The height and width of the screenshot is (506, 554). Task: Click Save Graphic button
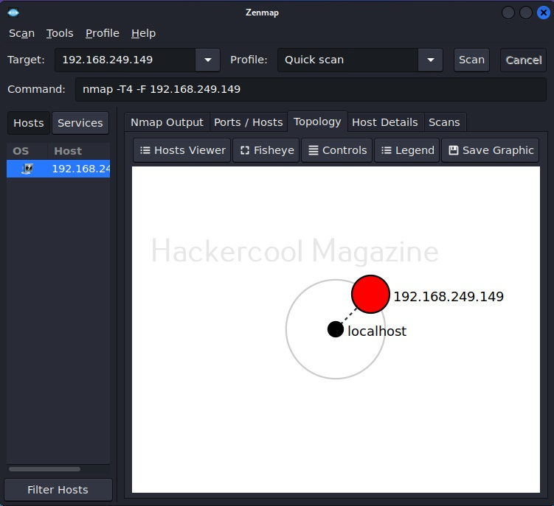(x=491, y=150)
